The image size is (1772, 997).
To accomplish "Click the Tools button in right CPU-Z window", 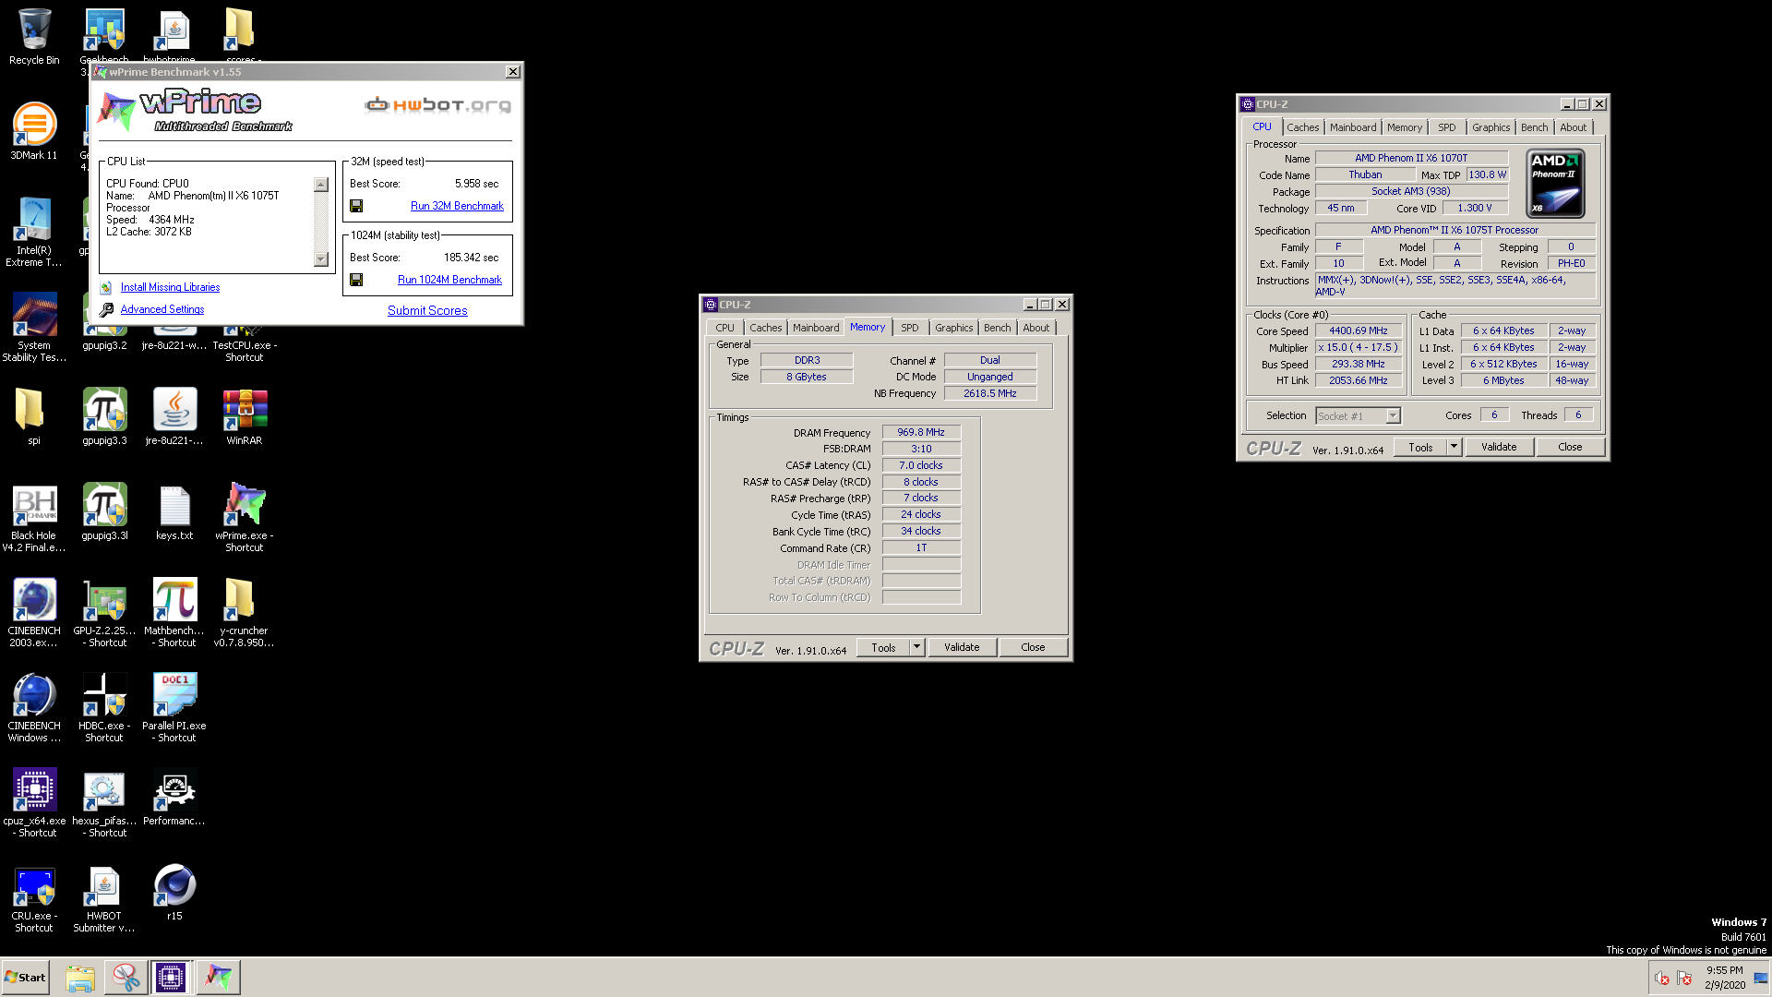I will [1420, 447].
